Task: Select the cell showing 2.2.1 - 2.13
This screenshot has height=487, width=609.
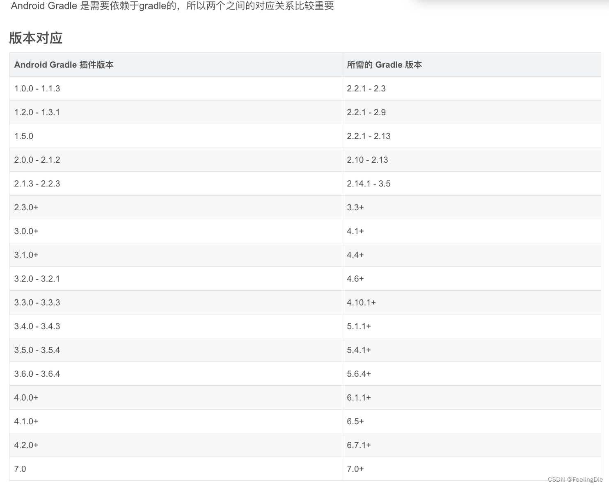Action: [x=369, y=136]
